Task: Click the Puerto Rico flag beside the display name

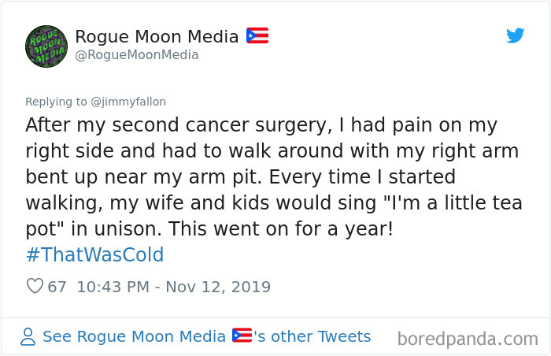Action: [257, 36]
